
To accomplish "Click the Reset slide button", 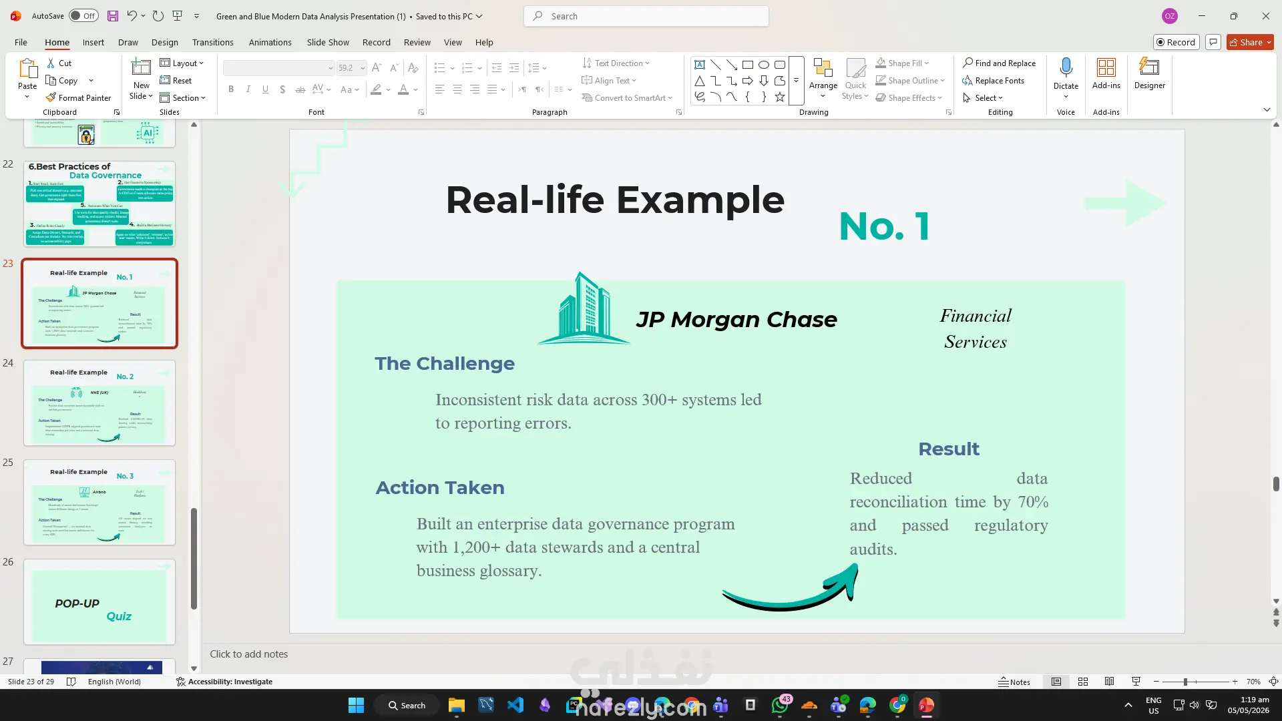I will pos(176,80).
